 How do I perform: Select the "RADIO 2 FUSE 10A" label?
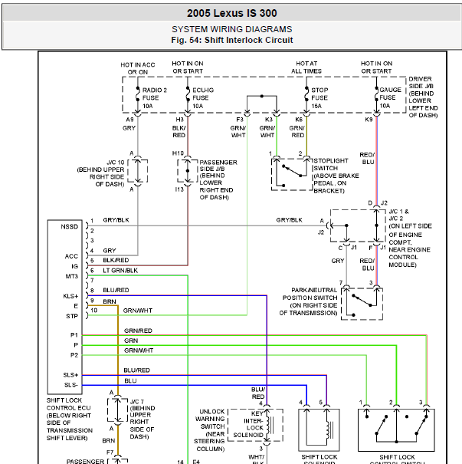click(154, 98)
